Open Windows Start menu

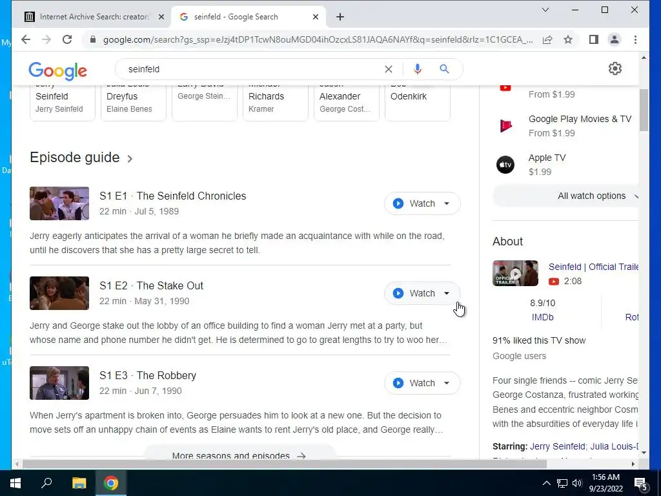coord(15,483)
